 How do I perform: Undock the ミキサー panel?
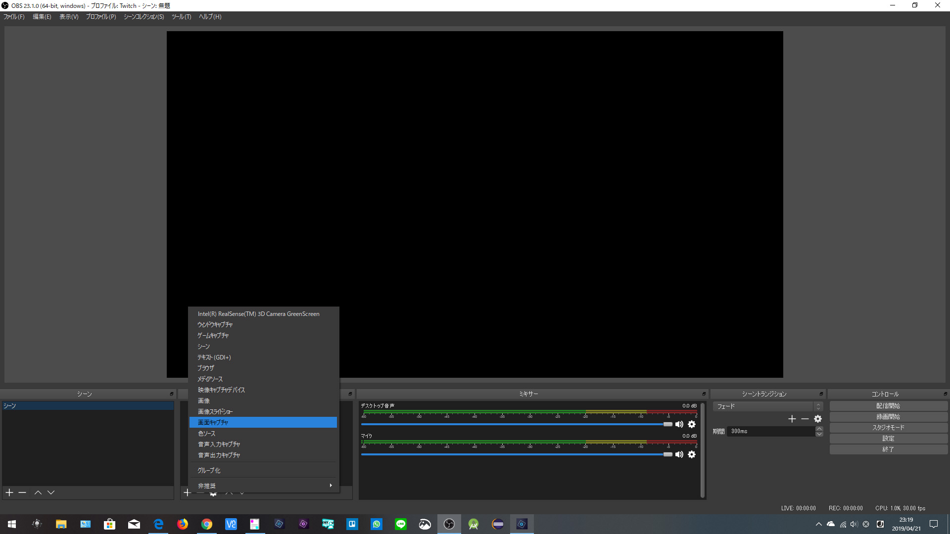pyautogui.click(x=704, y=394)
